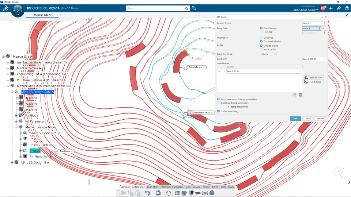Collapse Menkar Mine A tree node
351x197 pixels.
coord(8,86)
